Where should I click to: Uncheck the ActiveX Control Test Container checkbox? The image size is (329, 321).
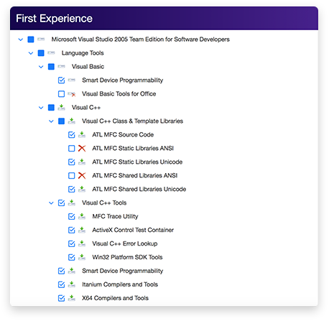(x=72, y=230)
